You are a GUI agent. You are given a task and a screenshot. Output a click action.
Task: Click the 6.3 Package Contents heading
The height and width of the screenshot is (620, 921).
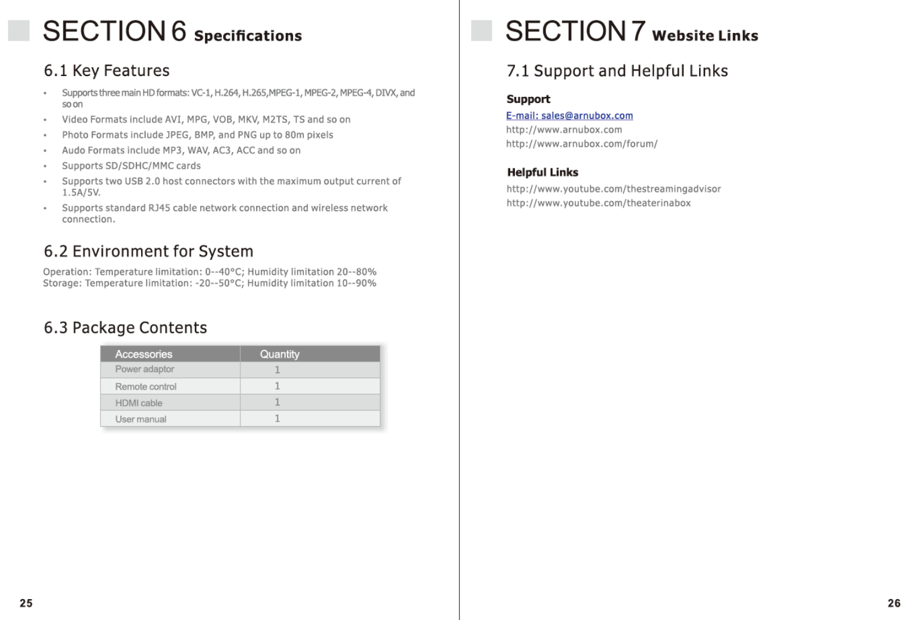tap(125, 328)
